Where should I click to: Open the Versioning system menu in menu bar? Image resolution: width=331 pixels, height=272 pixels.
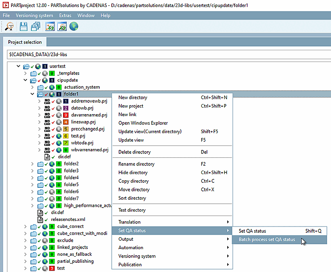(34, 15)
